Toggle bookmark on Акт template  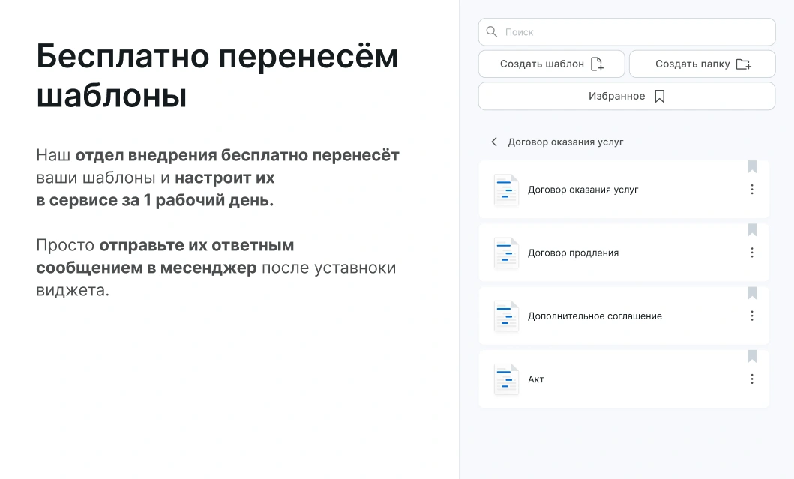[x=752, y=356]
